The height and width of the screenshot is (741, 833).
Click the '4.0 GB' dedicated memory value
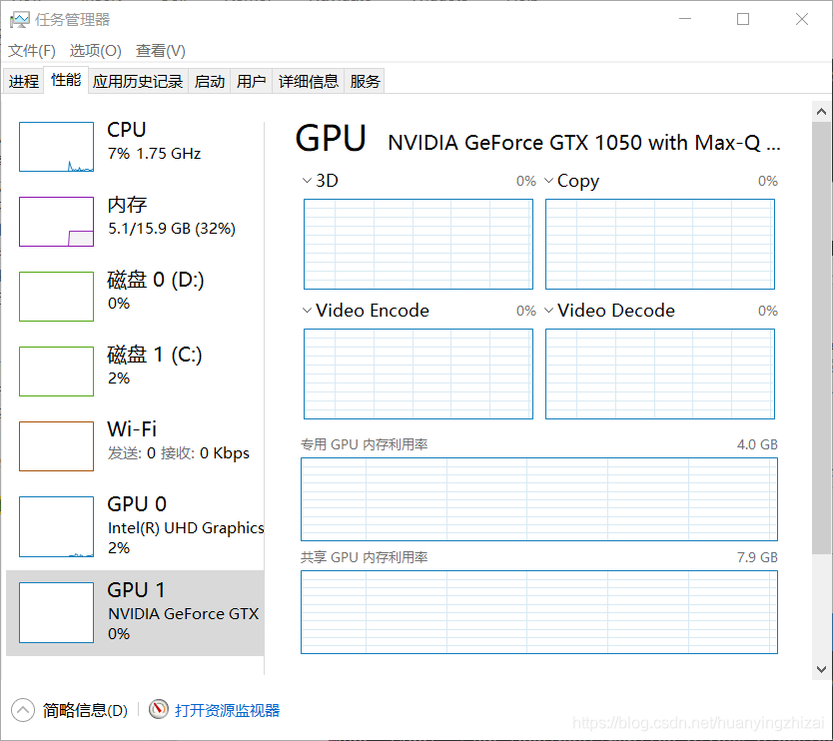pyautogui.click(x=757, y=444)
